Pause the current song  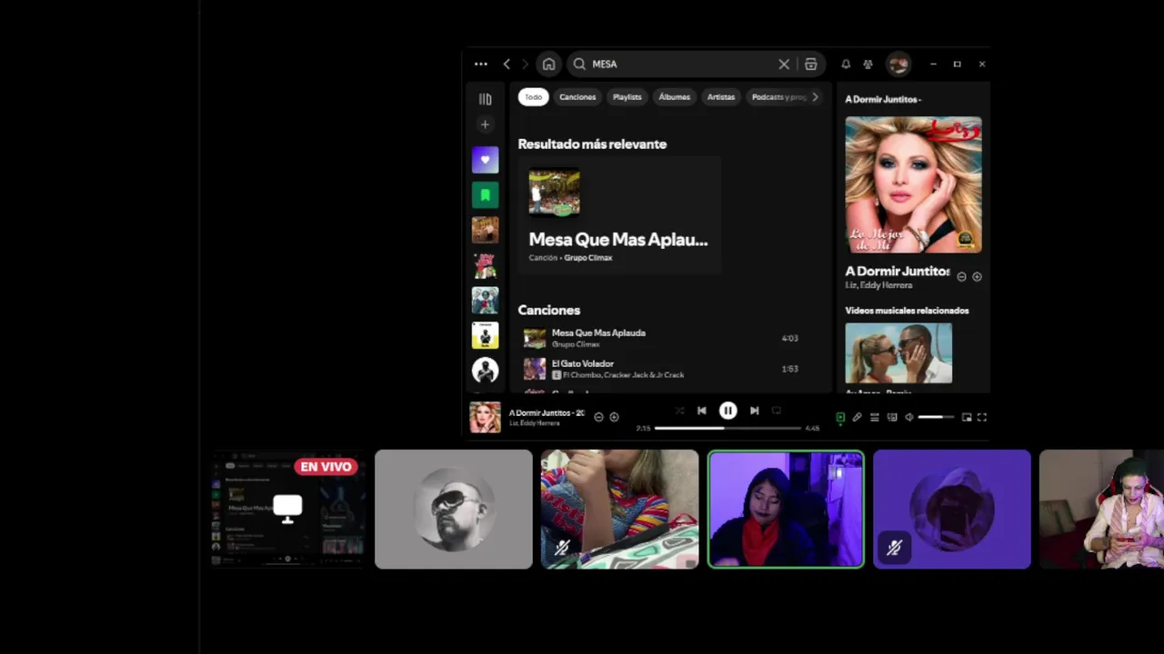click(x=727, y=411)
